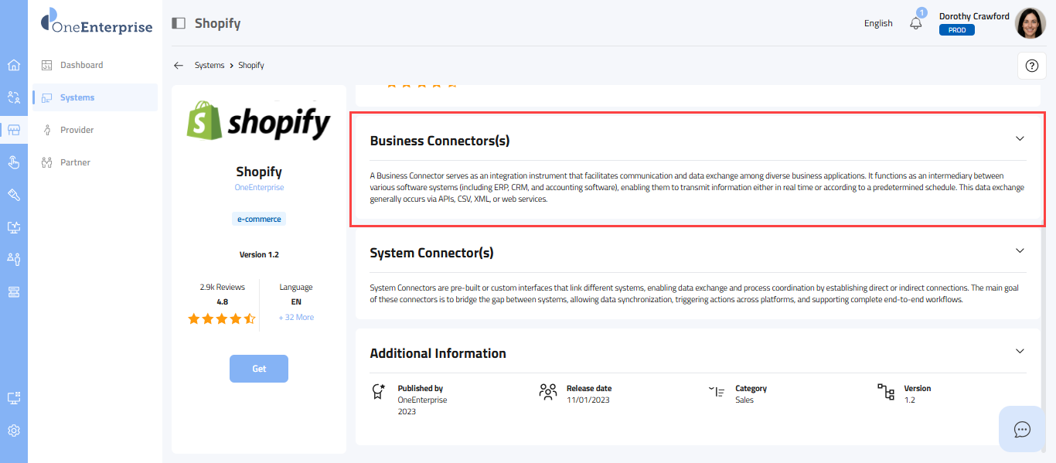This screenshot has height=463, width=1056.
Task: Select Partner in the side menu
Action: [75, 162]
